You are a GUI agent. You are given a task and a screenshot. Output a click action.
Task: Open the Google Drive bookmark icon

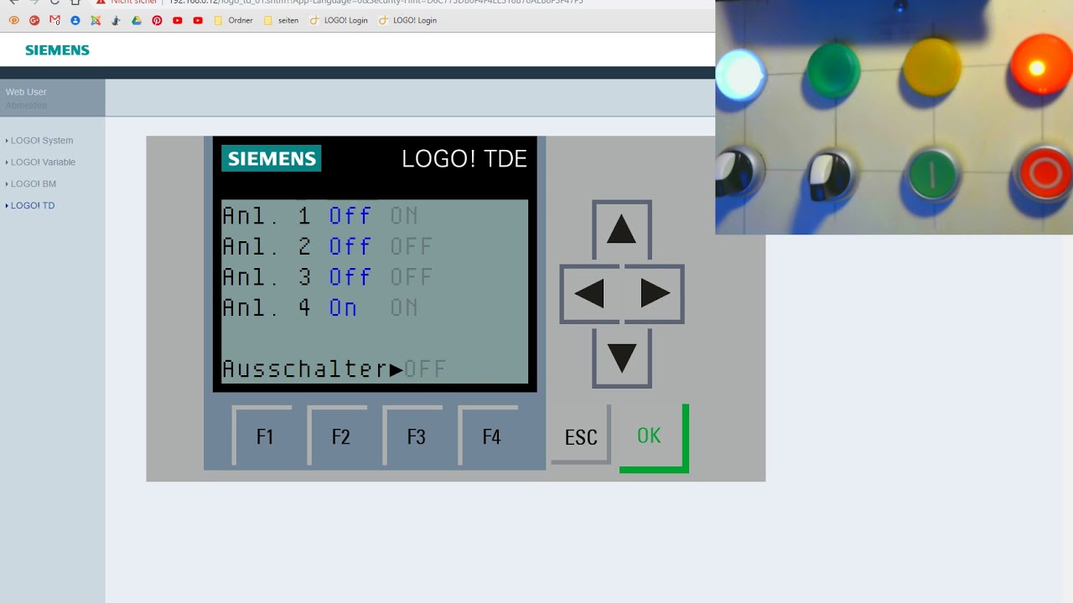(x=137, y=20)
